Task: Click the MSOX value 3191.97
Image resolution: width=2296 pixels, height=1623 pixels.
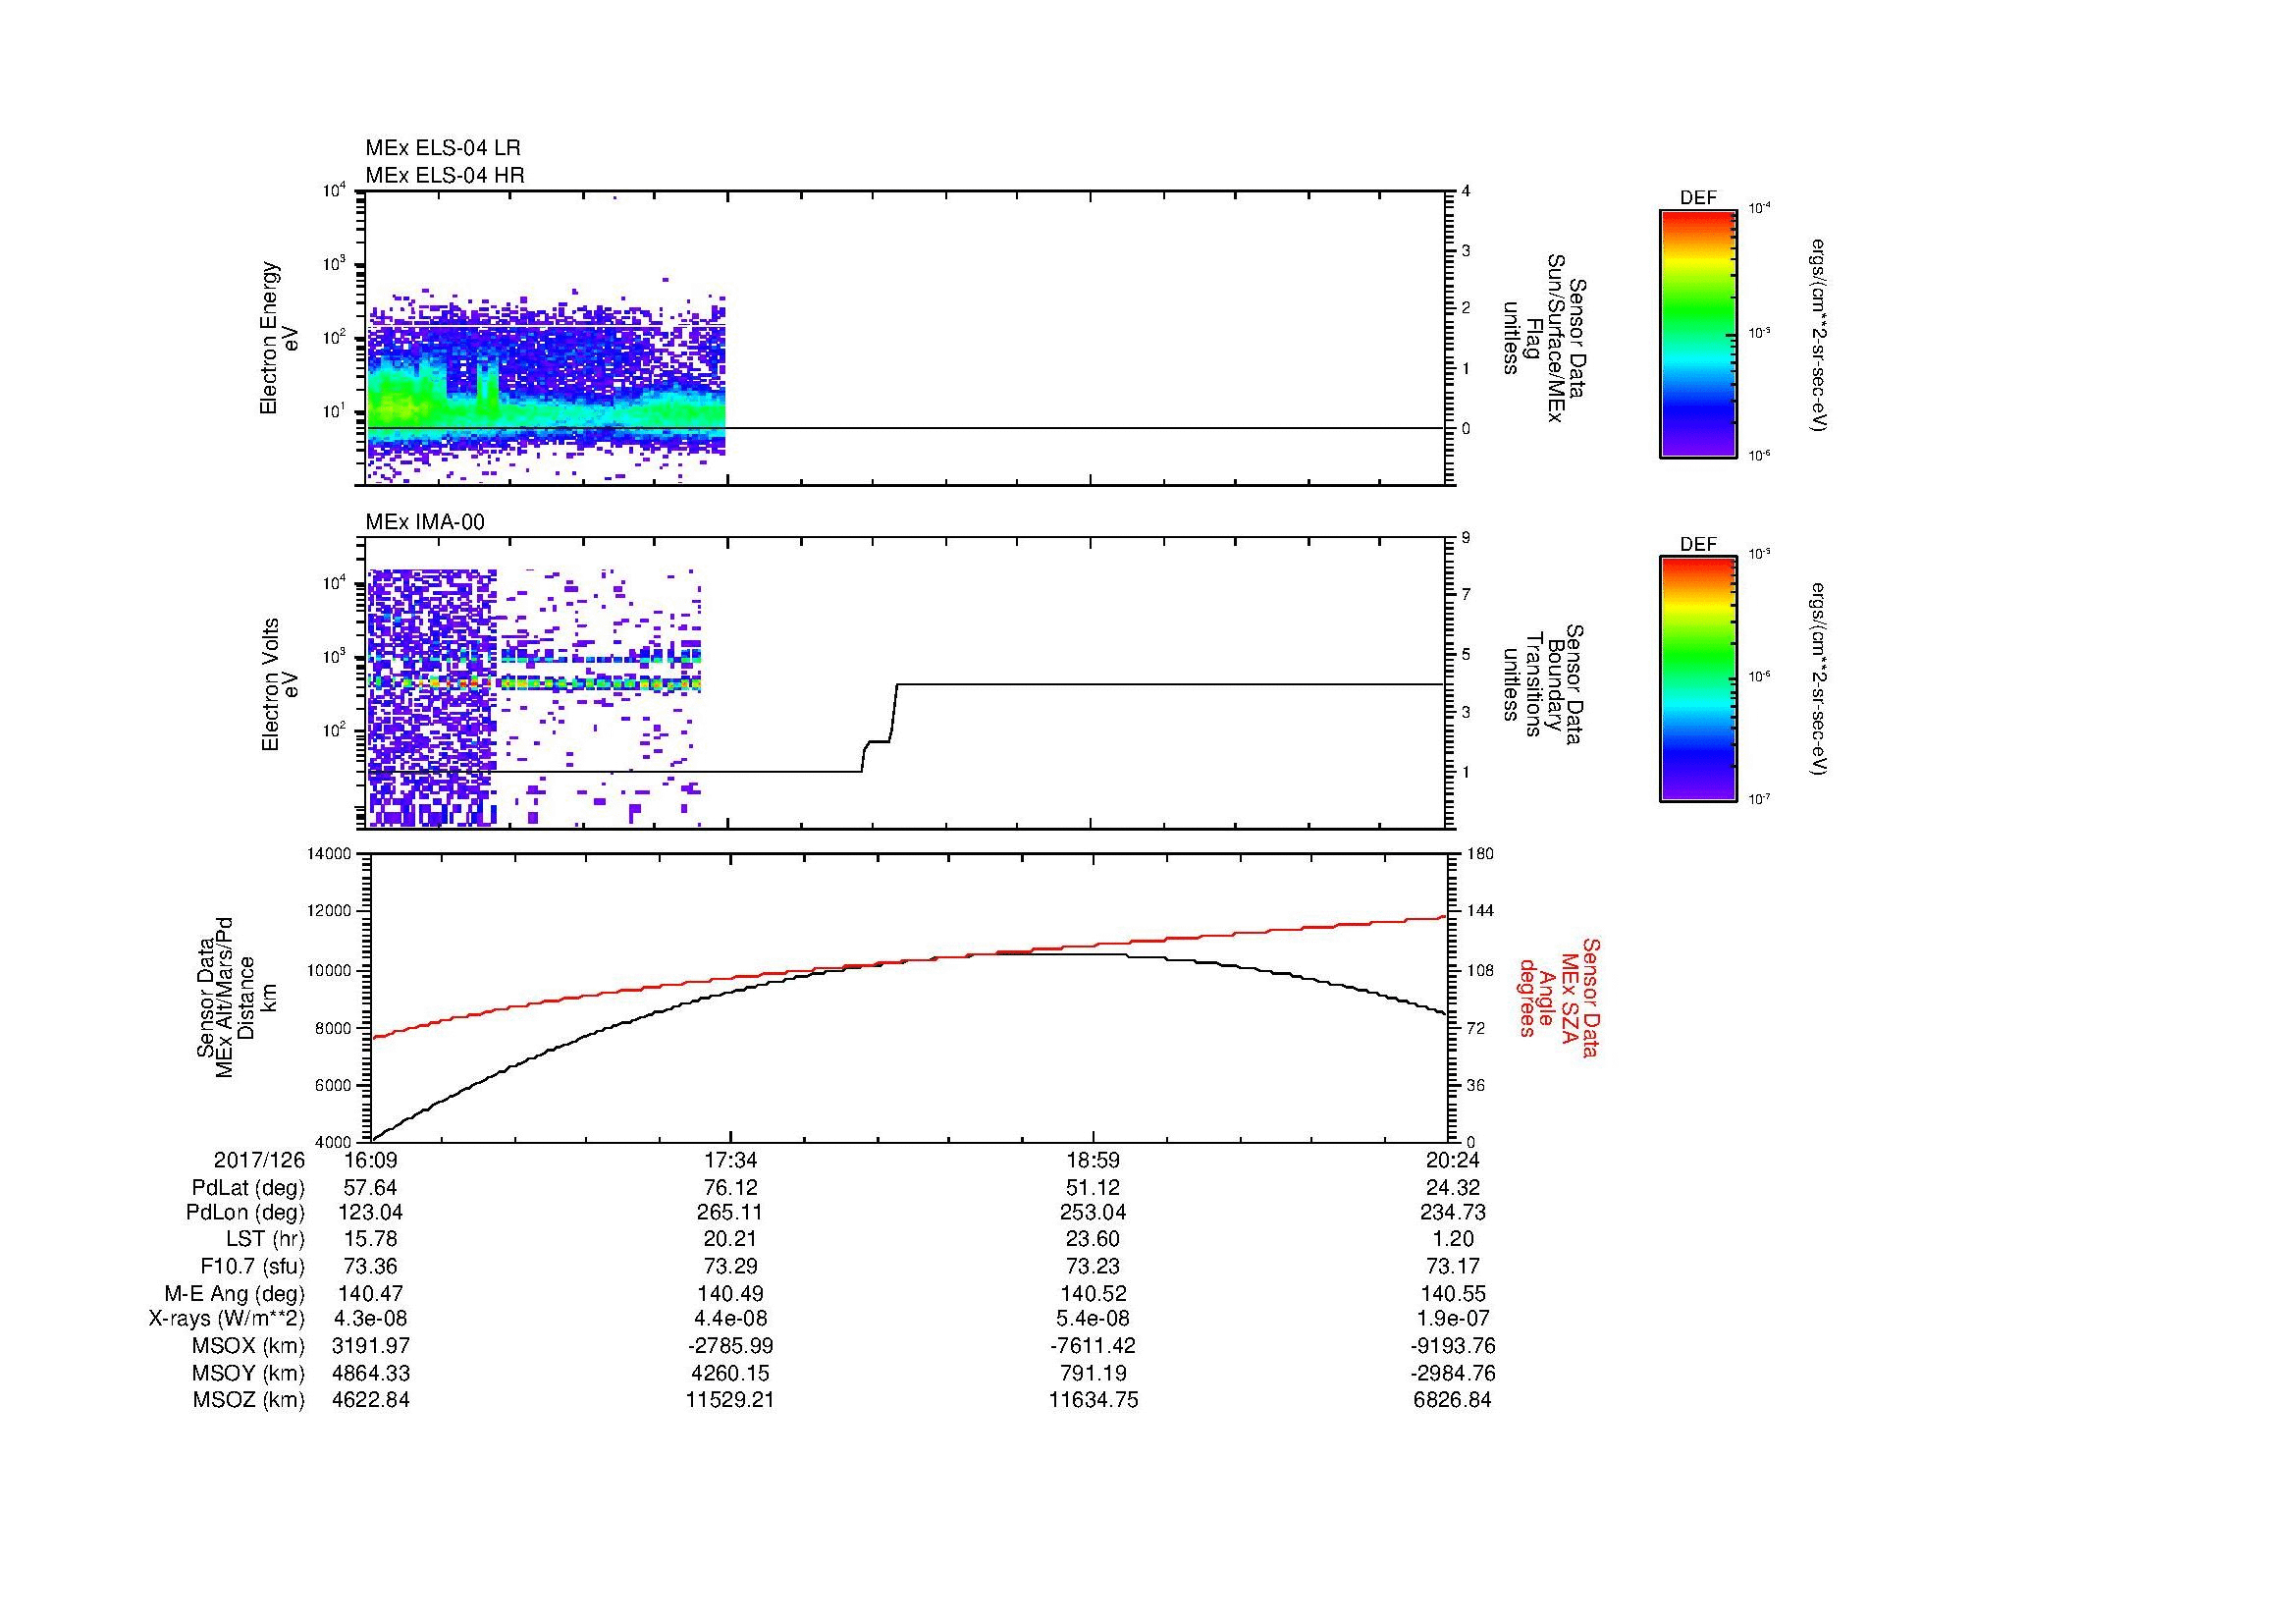Action: coord(370,1346)
